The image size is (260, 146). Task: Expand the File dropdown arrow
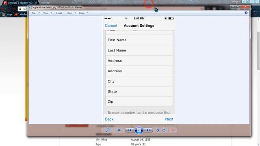[39, 13]
